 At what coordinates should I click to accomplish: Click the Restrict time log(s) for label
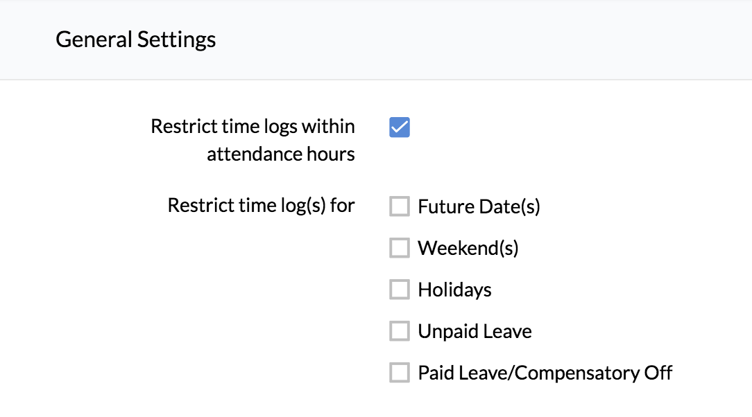[x=261, y=204]
